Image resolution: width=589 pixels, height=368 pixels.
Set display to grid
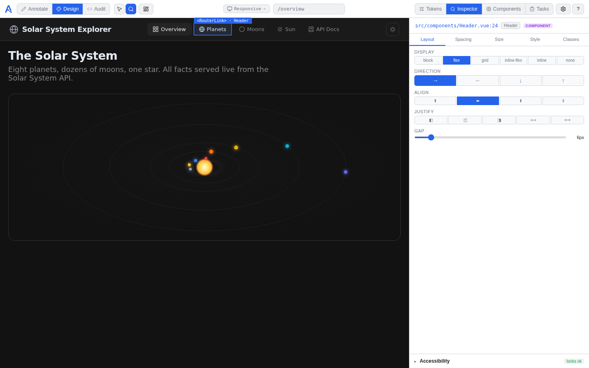(x=485, y=61)
